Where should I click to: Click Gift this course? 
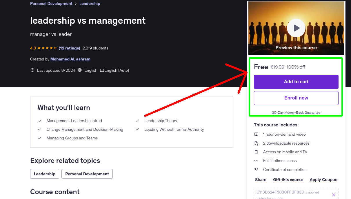(288, 180)
